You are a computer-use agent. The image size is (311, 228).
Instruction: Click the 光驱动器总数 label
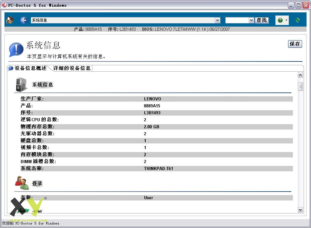tap(37, 133)
